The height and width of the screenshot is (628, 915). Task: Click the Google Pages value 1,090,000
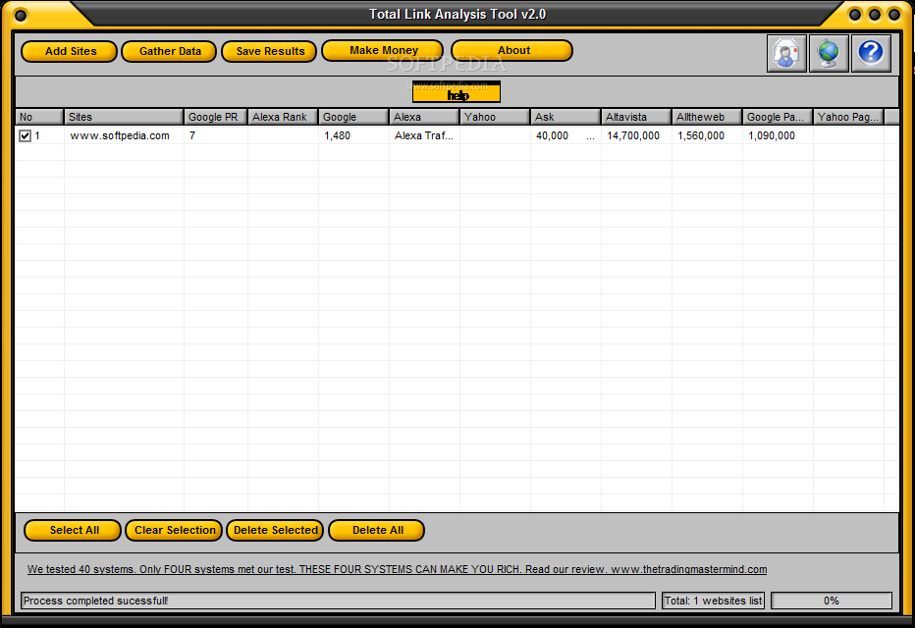(772, 135)
